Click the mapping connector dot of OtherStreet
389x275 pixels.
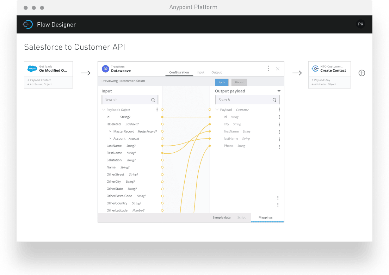[162, 175]
